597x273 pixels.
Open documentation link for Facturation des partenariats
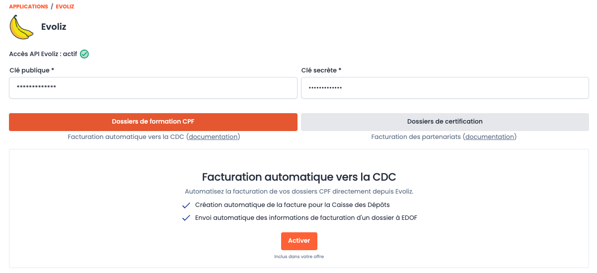point(490,136)
